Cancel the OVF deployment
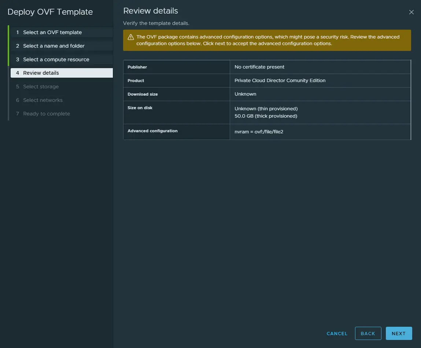 (337, 333)
